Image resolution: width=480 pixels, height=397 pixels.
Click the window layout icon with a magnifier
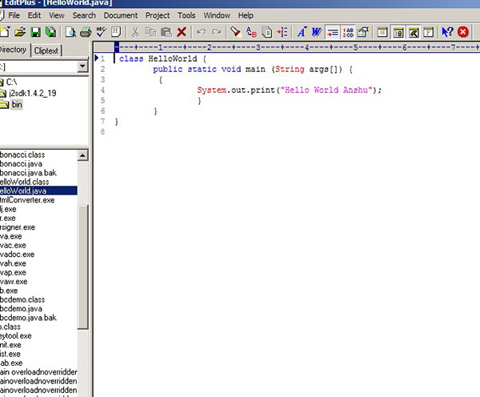click(414, 32)
